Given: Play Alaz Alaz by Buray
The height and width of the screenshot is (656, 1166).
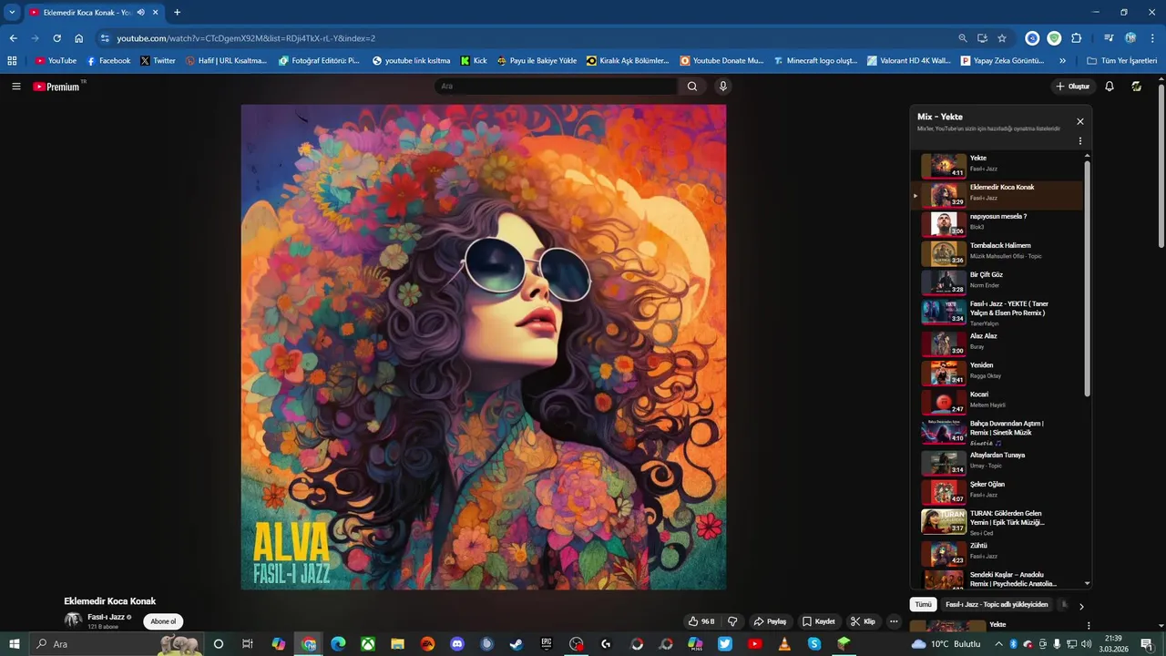Looking at the screenshot, I should click(x=997, y=343).
